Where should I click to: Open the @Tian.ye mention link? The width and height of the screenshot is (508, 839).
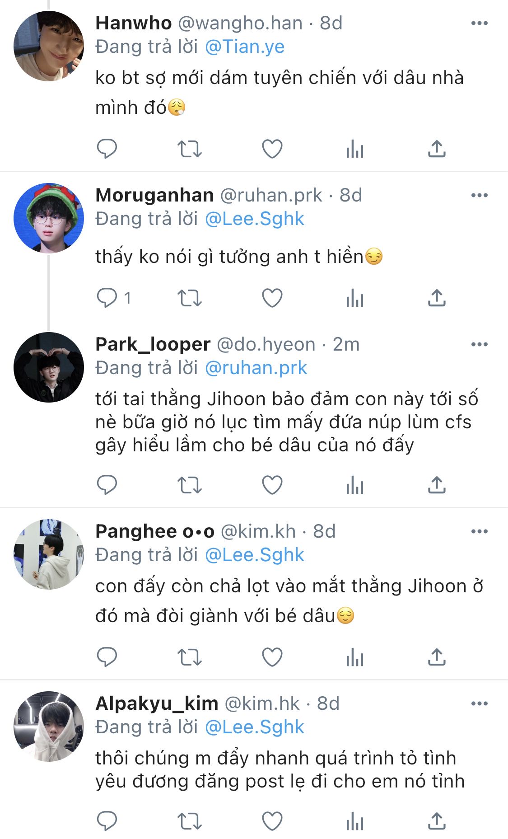245,47
